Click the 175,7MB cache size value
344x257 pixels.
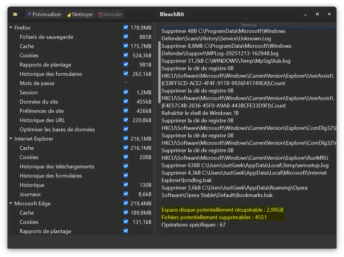click(141, 46)
